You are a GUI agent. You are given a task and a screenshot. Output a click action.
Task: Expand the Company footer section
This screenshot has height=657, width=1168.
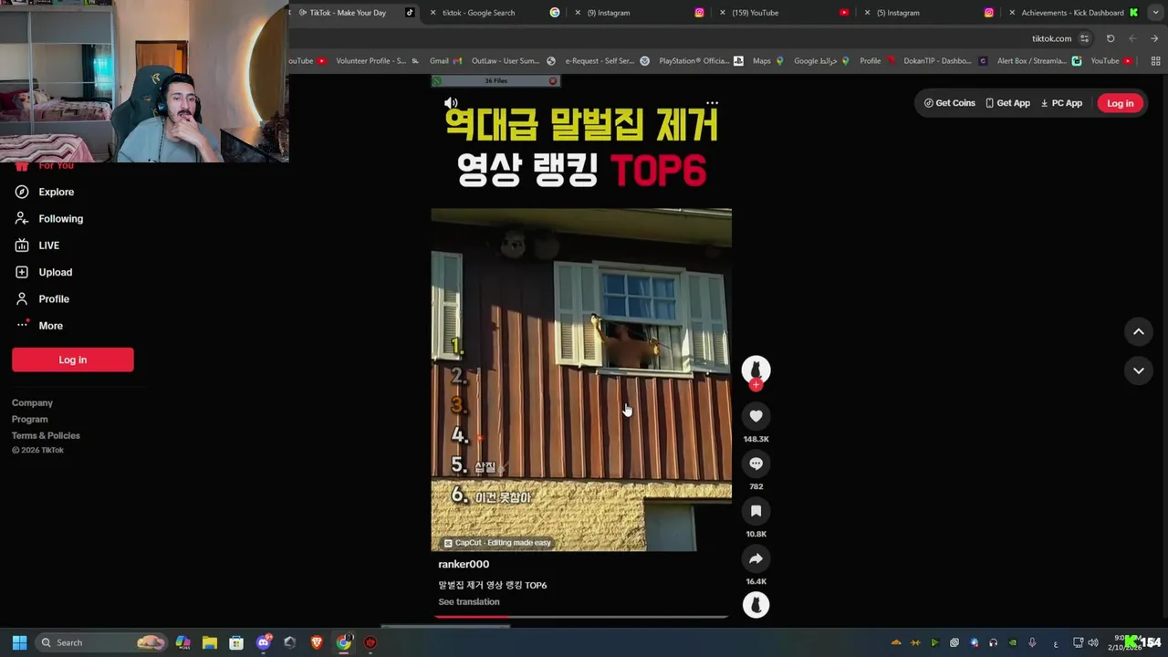tap(32, 402)
